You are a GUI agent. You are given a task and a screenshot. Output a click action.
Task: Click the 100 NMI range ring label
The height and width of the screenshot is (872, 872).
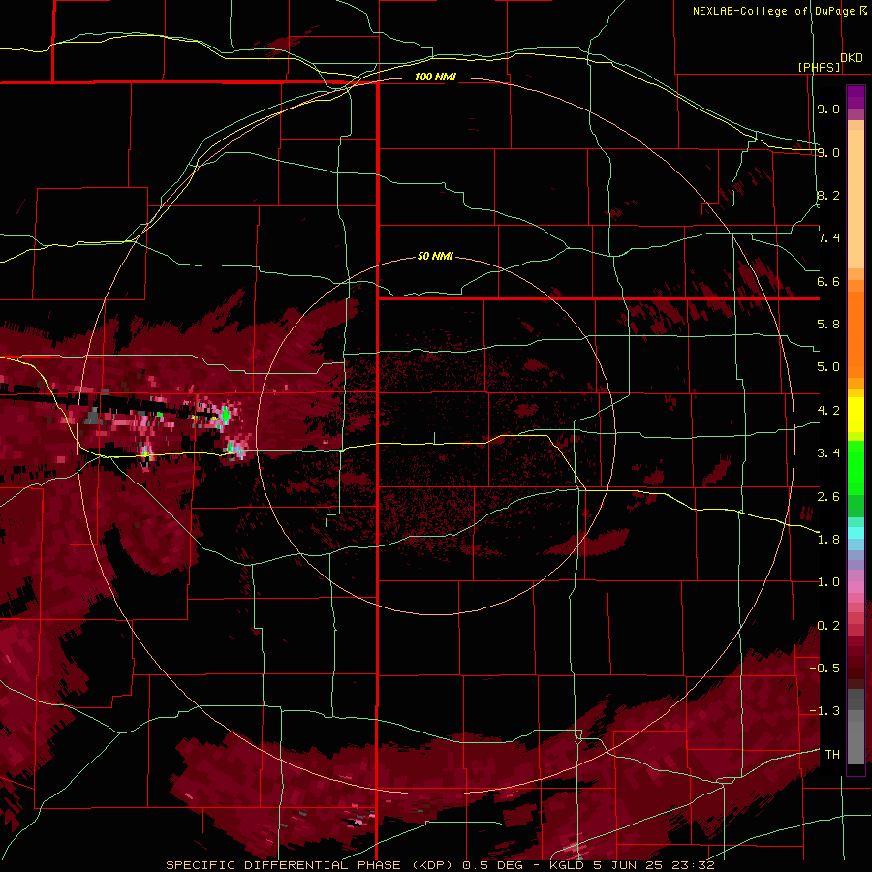tap(435, 77)
